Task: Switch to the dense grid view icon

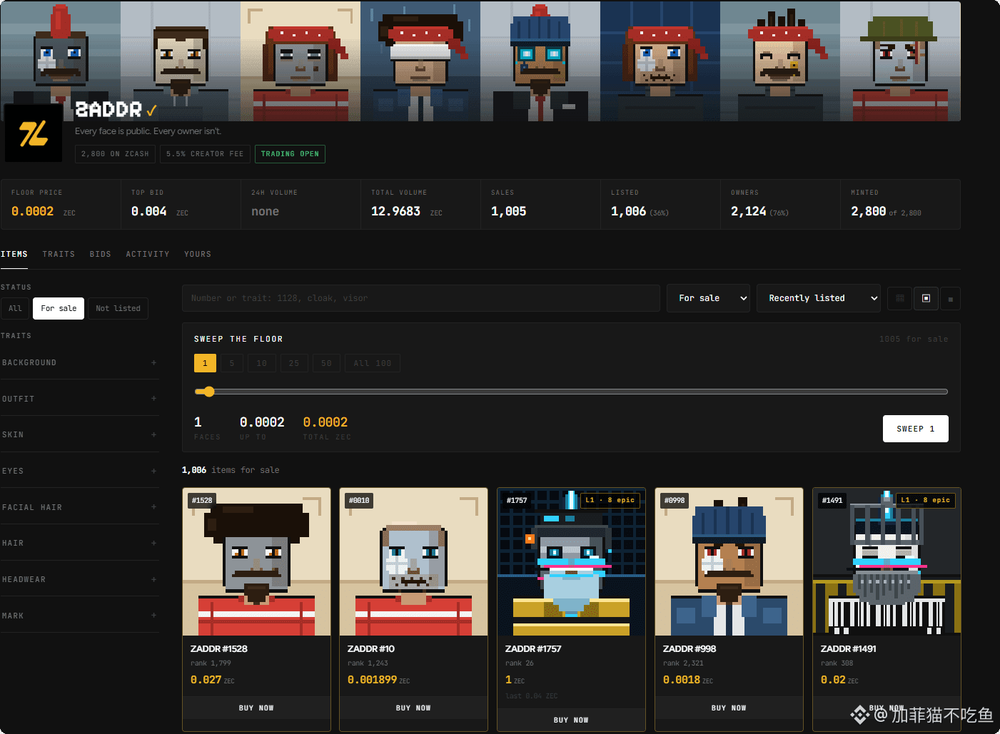Action: [899, 298]
